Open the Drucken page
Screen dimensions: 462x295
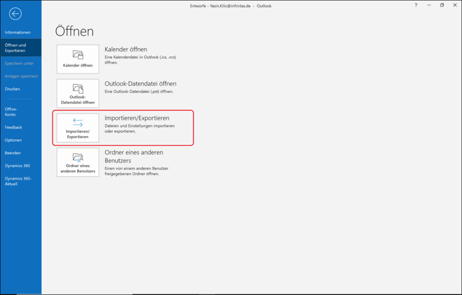click(x=13, y=89)
